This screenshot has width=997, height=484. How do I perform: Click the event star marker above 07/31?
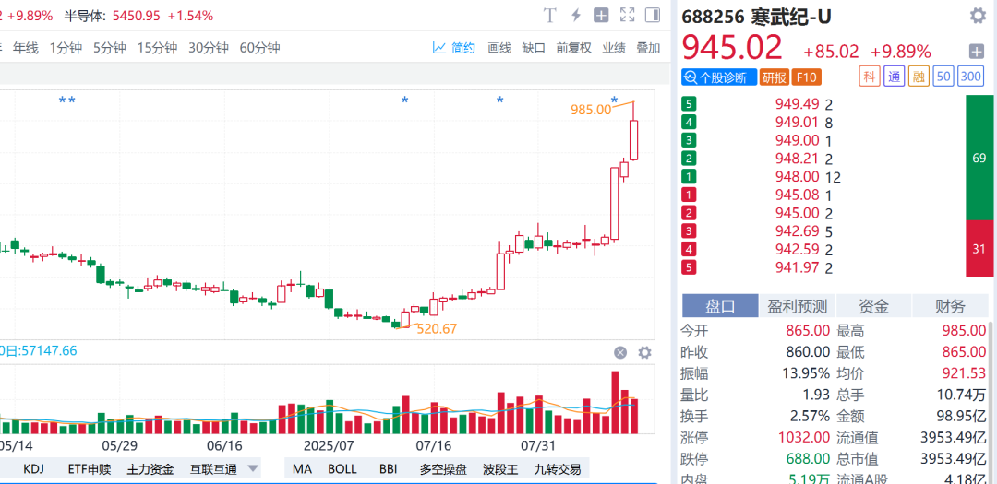pyautogui.click(x=499, y=100)
